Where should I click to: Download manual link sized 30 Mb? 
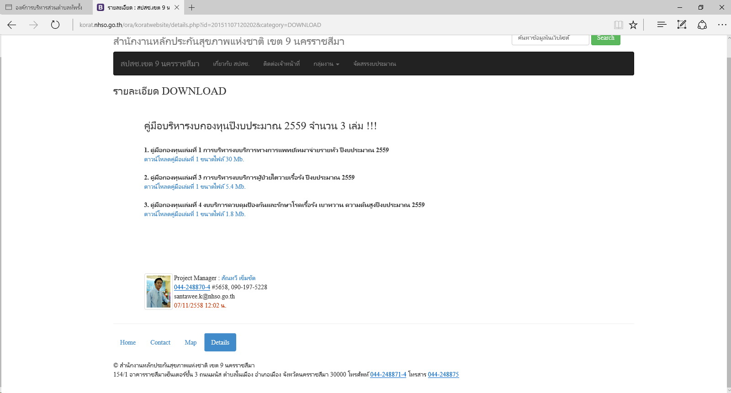click(194, 159)
